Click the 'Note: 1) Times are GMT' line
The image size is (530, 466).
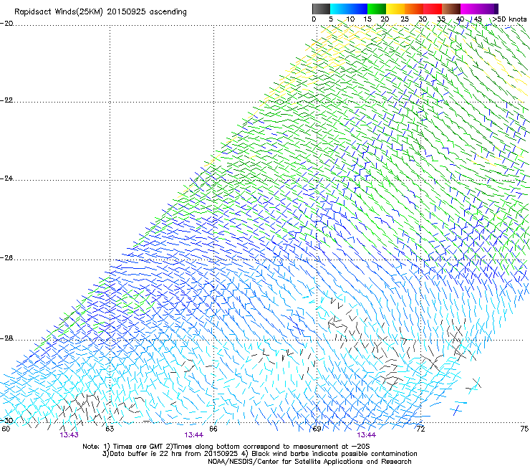point(226,447)
